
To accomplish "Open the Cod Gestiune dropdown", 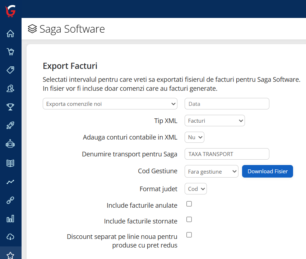I will (x=211, y=171).
